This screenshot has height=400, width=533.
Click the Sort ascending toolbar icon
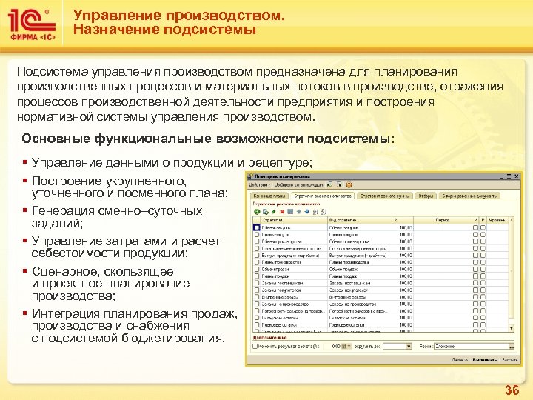coord(315,212)
